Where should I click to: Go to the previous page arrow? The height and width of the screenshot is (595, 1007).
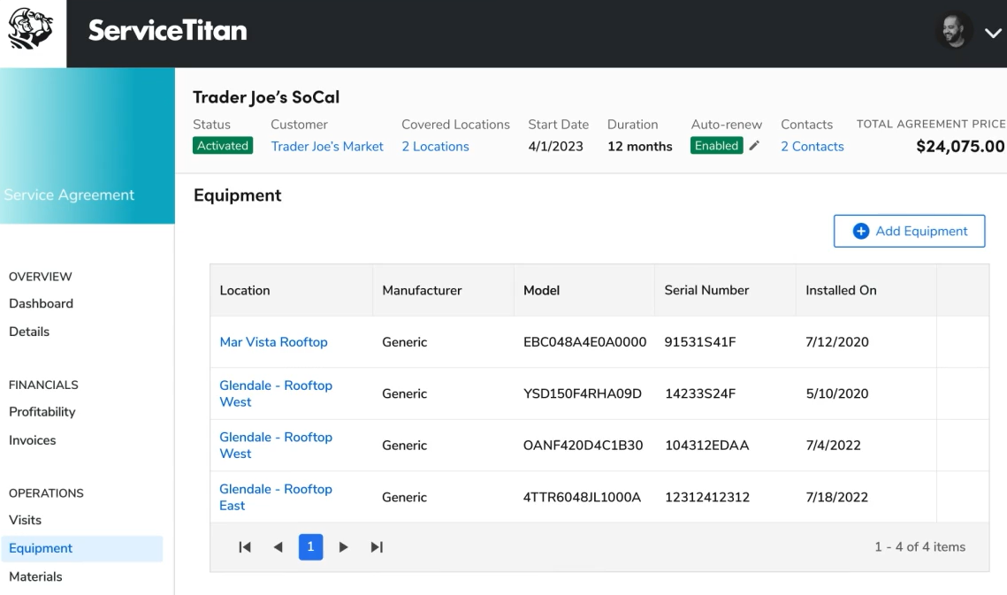278,547
